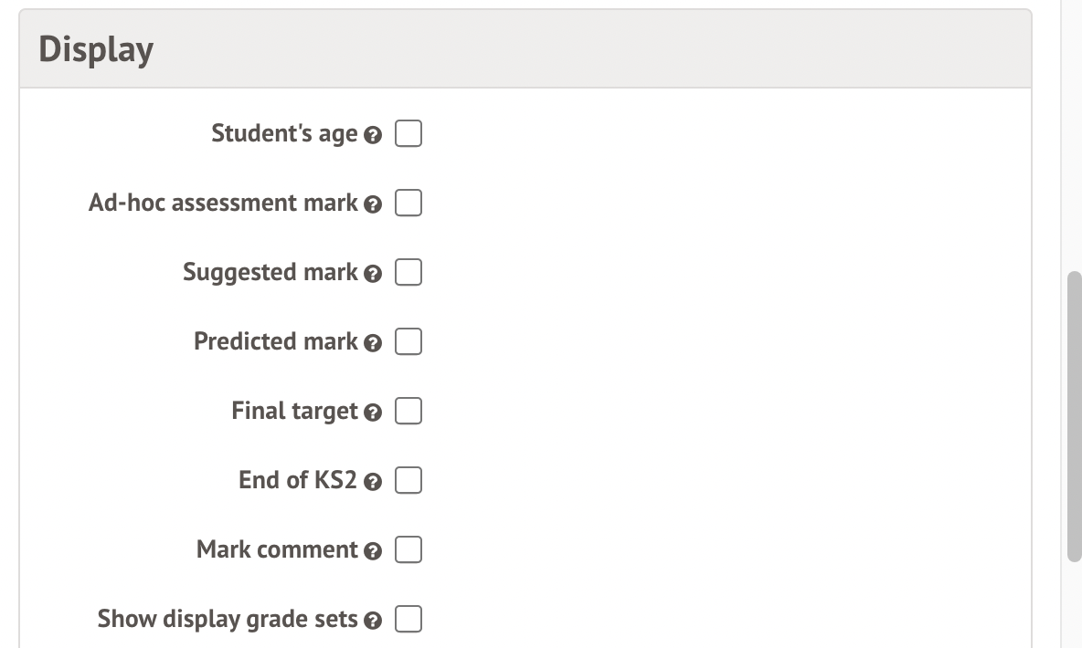Image resolution: width=1082 pixels, height=648 pixels.
Task: Check the Mark comment checkbox
Action: click(408, 550)
